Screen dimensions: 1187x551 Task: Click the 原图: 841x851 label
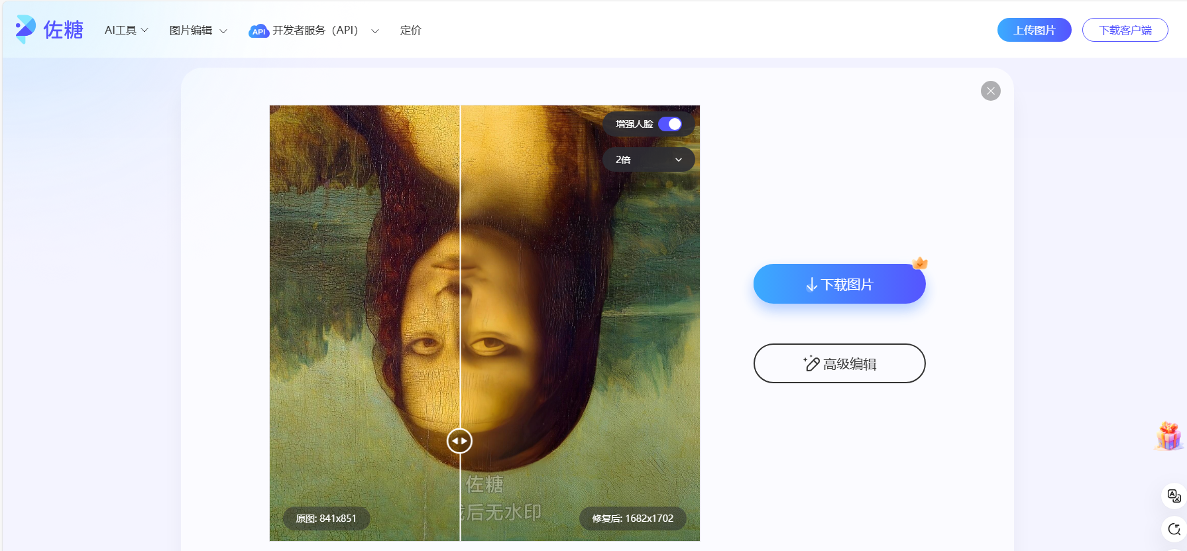(x=326, y=519)
